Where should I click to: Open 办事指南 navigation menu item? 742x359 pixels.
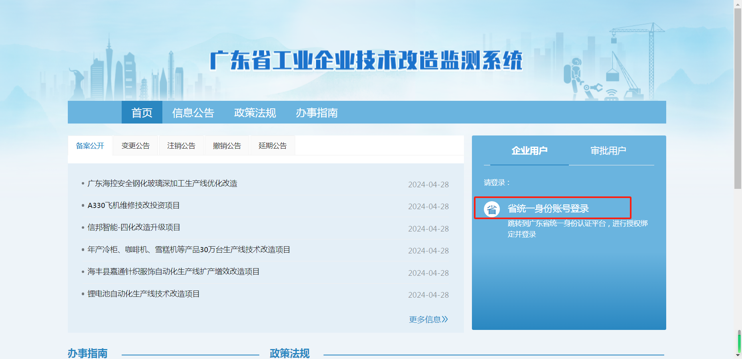tap(317, 113)
